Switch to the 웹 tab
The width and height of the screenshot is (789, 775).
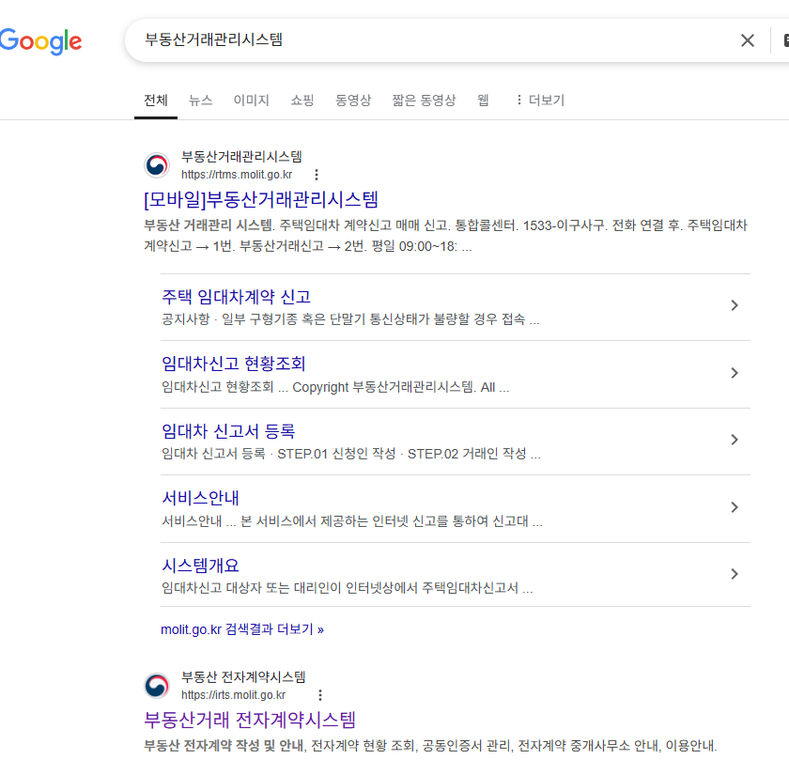483,101
